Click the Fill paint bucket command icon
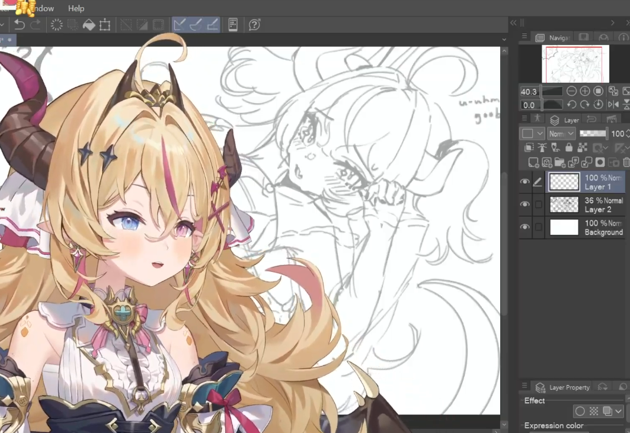The height and width of the screenshot is (433, 630). 89,25
